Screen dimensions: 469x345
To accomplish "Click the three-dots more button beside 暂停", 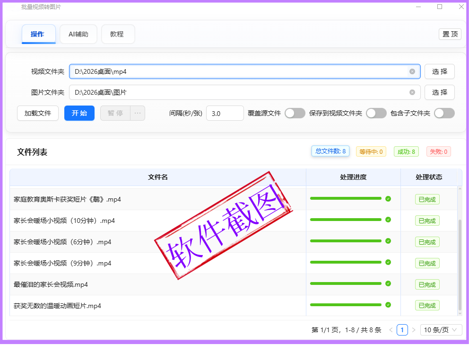I will point(138,113).
